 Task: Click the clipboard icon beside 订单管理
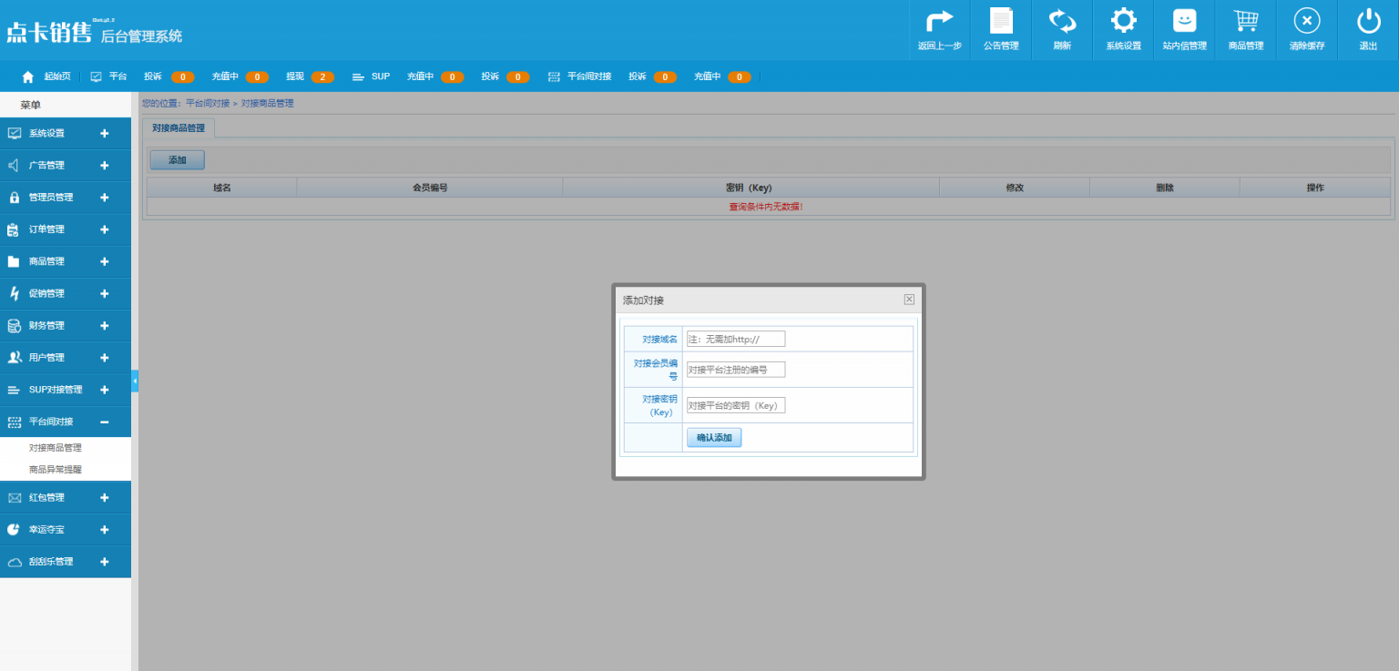(14, 229)
